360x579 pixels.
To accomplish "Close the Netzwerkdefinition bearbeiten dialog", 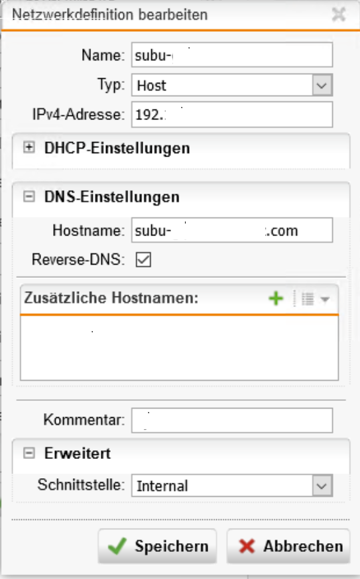I will pos(339,15).
